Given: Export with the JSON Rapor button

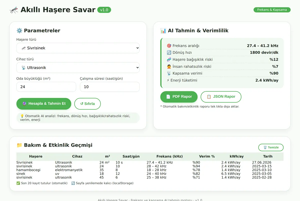Looking at the screenshot, I should point(221,97).
